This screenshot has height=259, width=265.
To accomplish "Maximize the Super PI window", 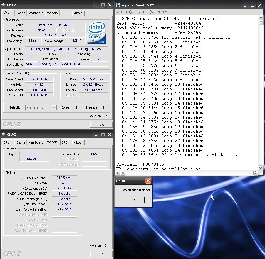I will [x=253, y=5].
